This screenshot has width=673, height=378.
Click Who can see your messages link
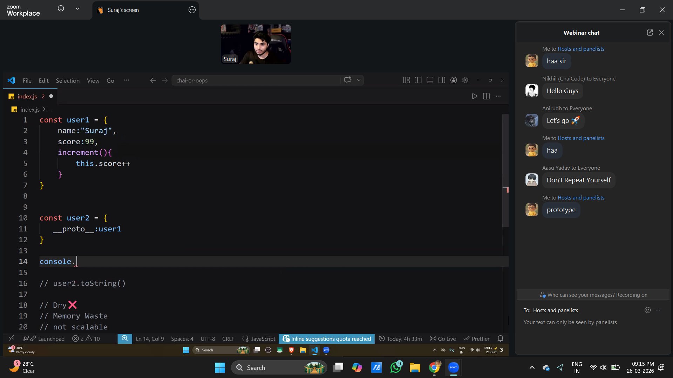(x=581, y=295)
